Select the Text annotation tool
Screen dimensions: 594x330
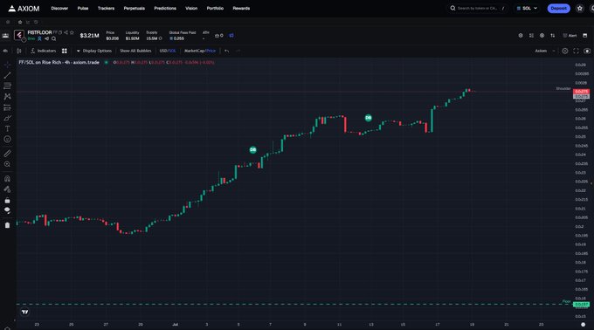7,128
